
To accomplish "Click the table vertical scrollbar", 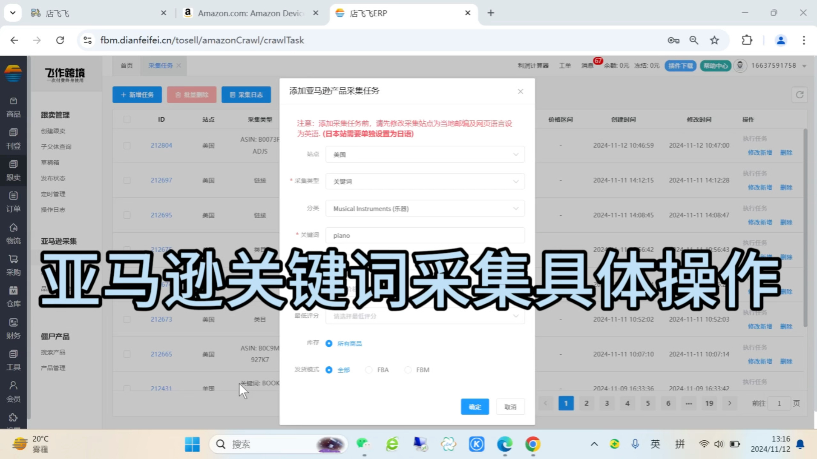I will (805, 228).
